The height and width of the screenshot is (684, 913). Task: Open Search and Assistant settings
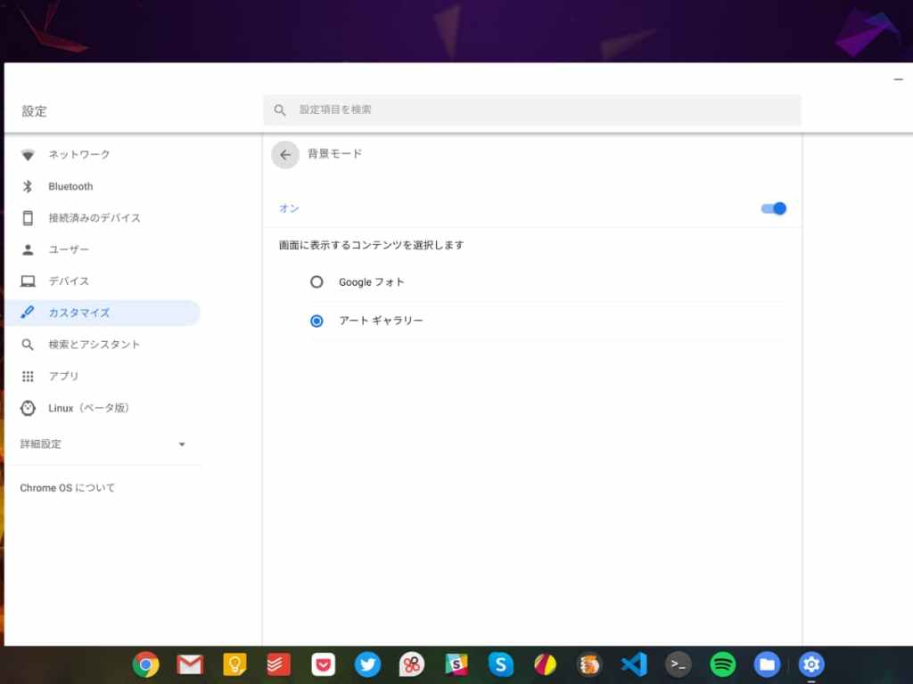click(x=91, y=344)
